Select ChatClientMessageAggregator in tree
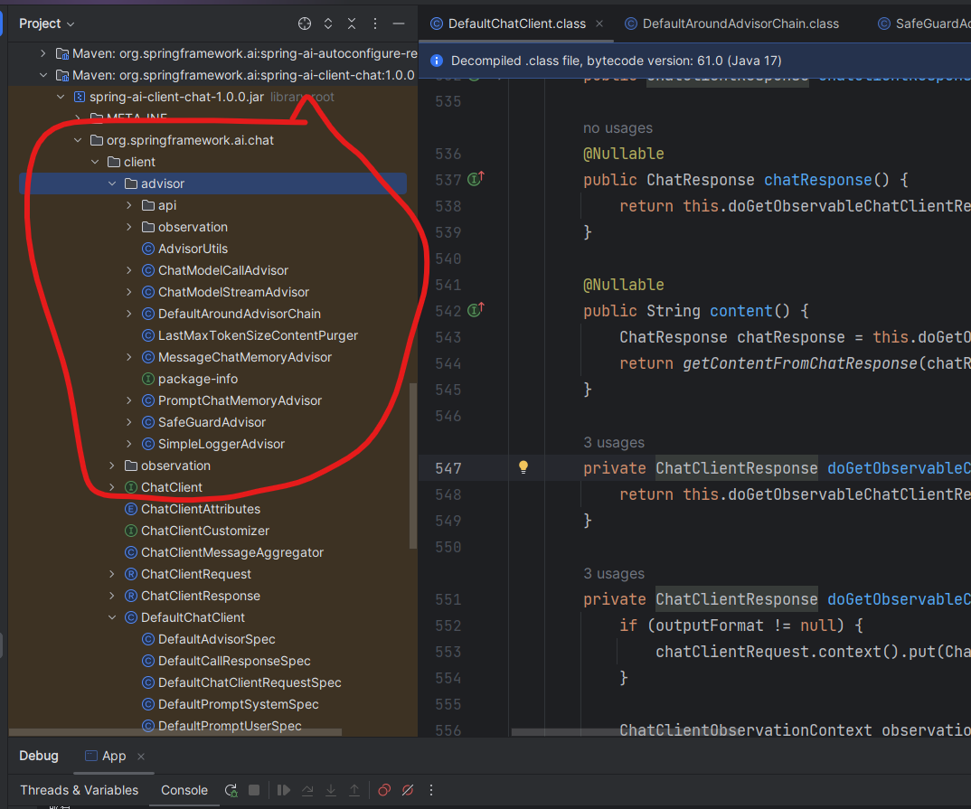The width and height of the screenshot is (971, 809). point(232,552)
